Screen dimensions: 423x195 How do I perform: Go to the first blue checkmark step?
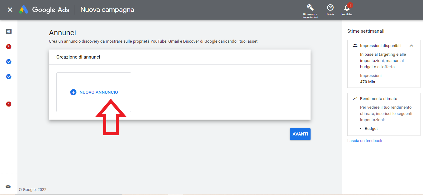coord(9,62)
